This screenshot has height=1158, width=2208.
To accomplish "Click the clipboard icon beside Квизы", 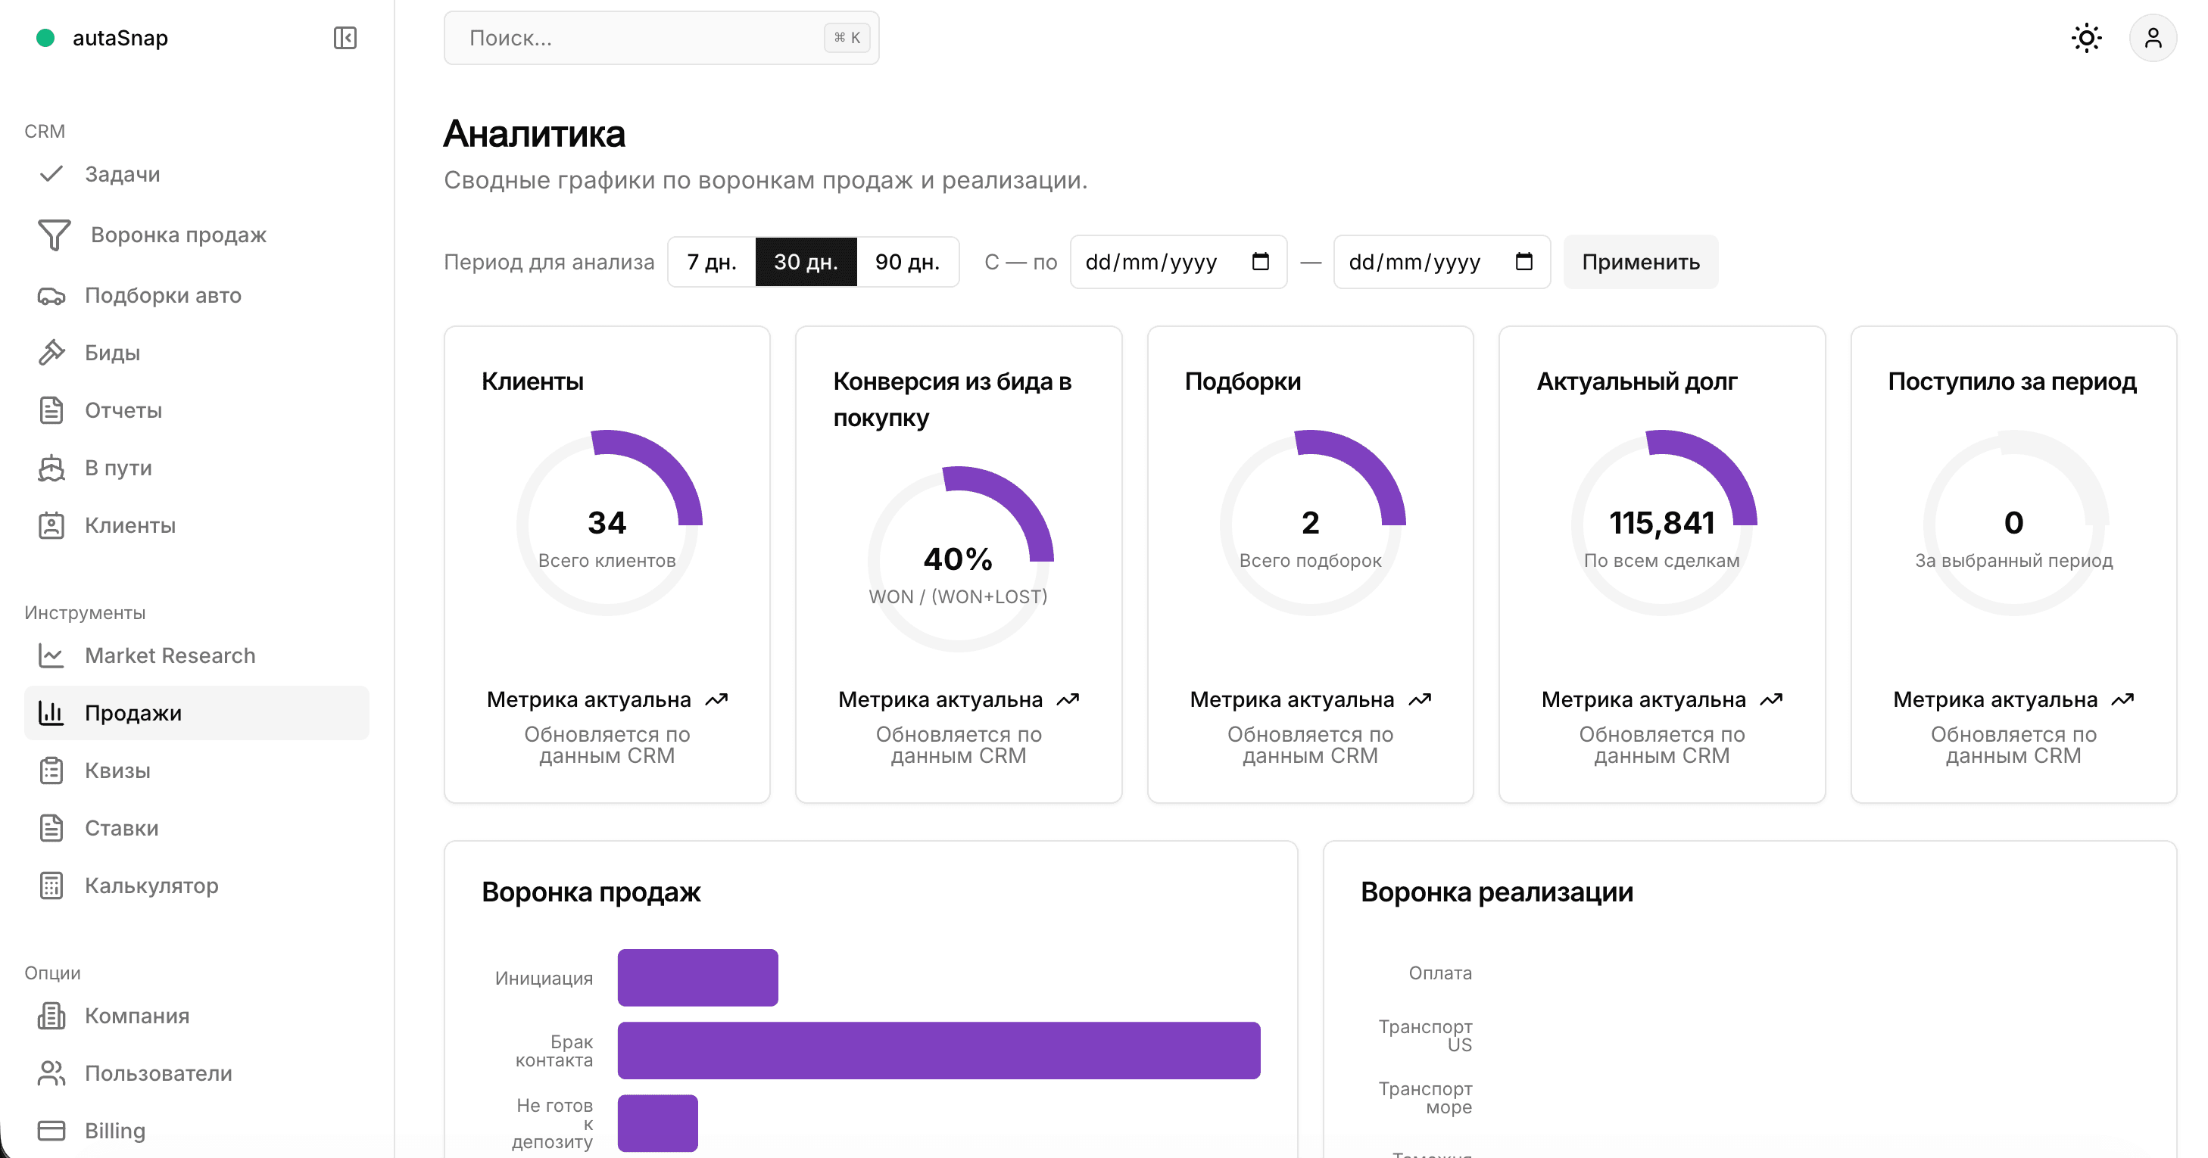I will coord(51,770).
